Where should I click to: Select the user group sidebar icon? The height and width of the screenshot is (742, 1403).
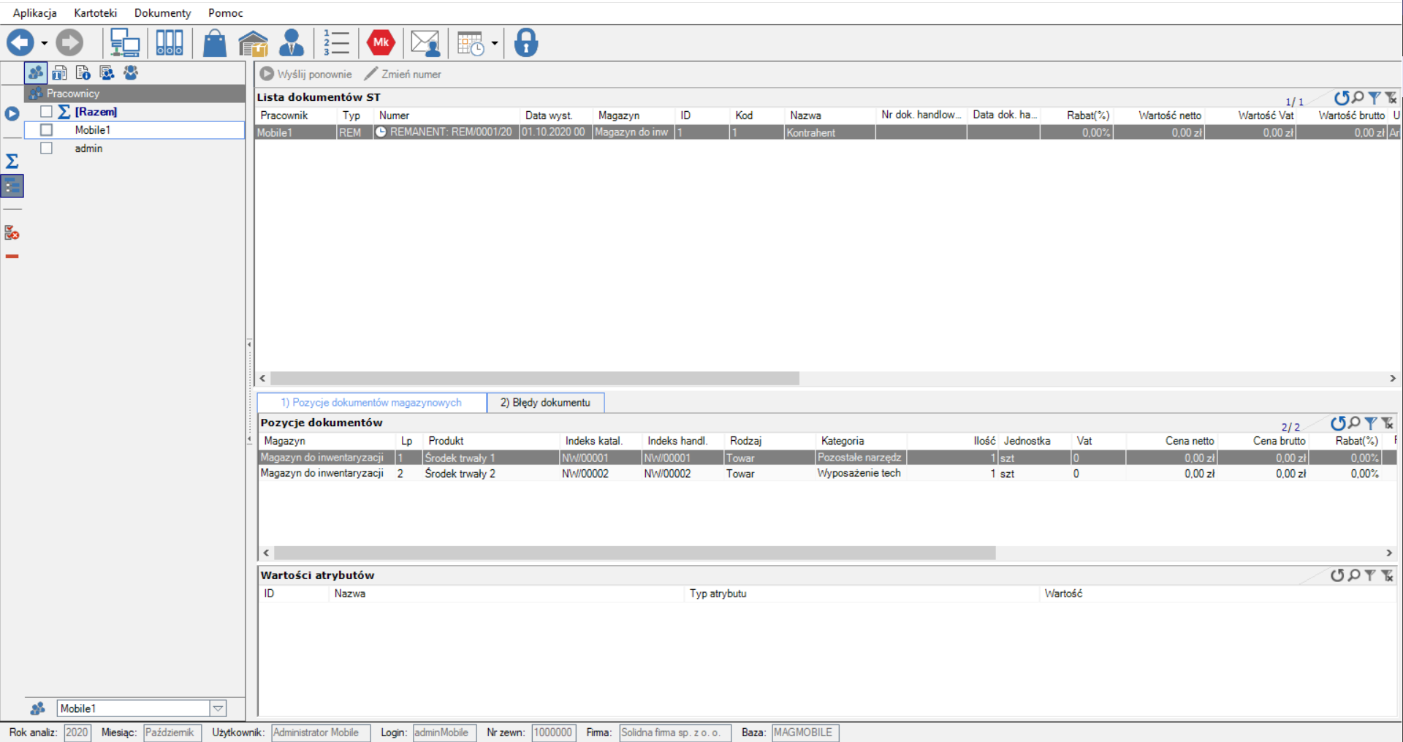tap(131, 72)
